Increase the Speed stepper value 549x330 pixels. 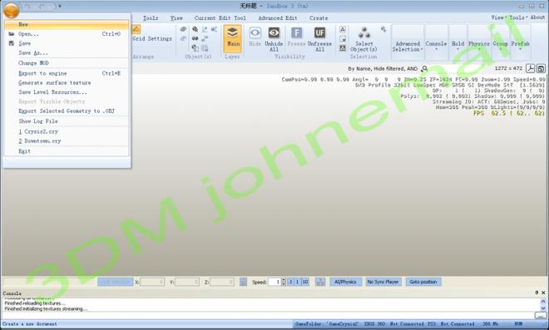(x=284, y=280)
